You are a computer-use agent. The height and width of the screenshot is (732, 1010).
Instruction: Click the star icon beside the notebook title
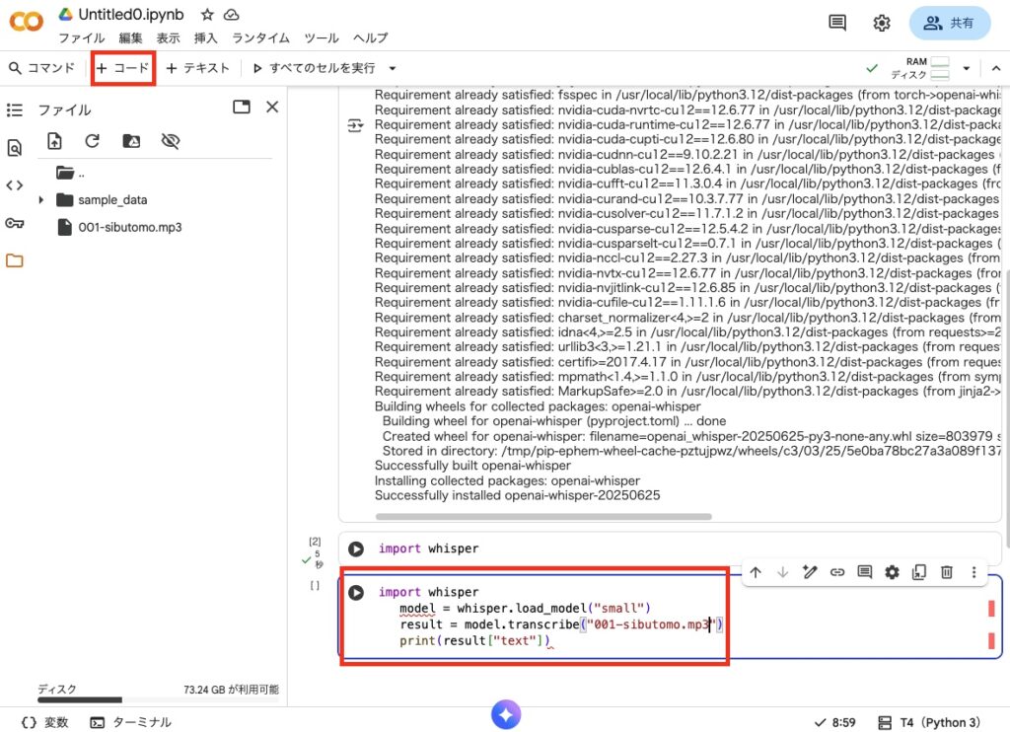pos(207,15)
